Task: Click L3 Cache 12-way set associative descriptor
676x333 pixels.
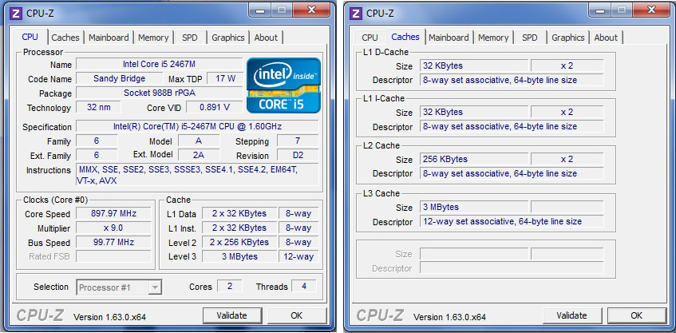Action: pyautogui.click(x=512, y=221)
